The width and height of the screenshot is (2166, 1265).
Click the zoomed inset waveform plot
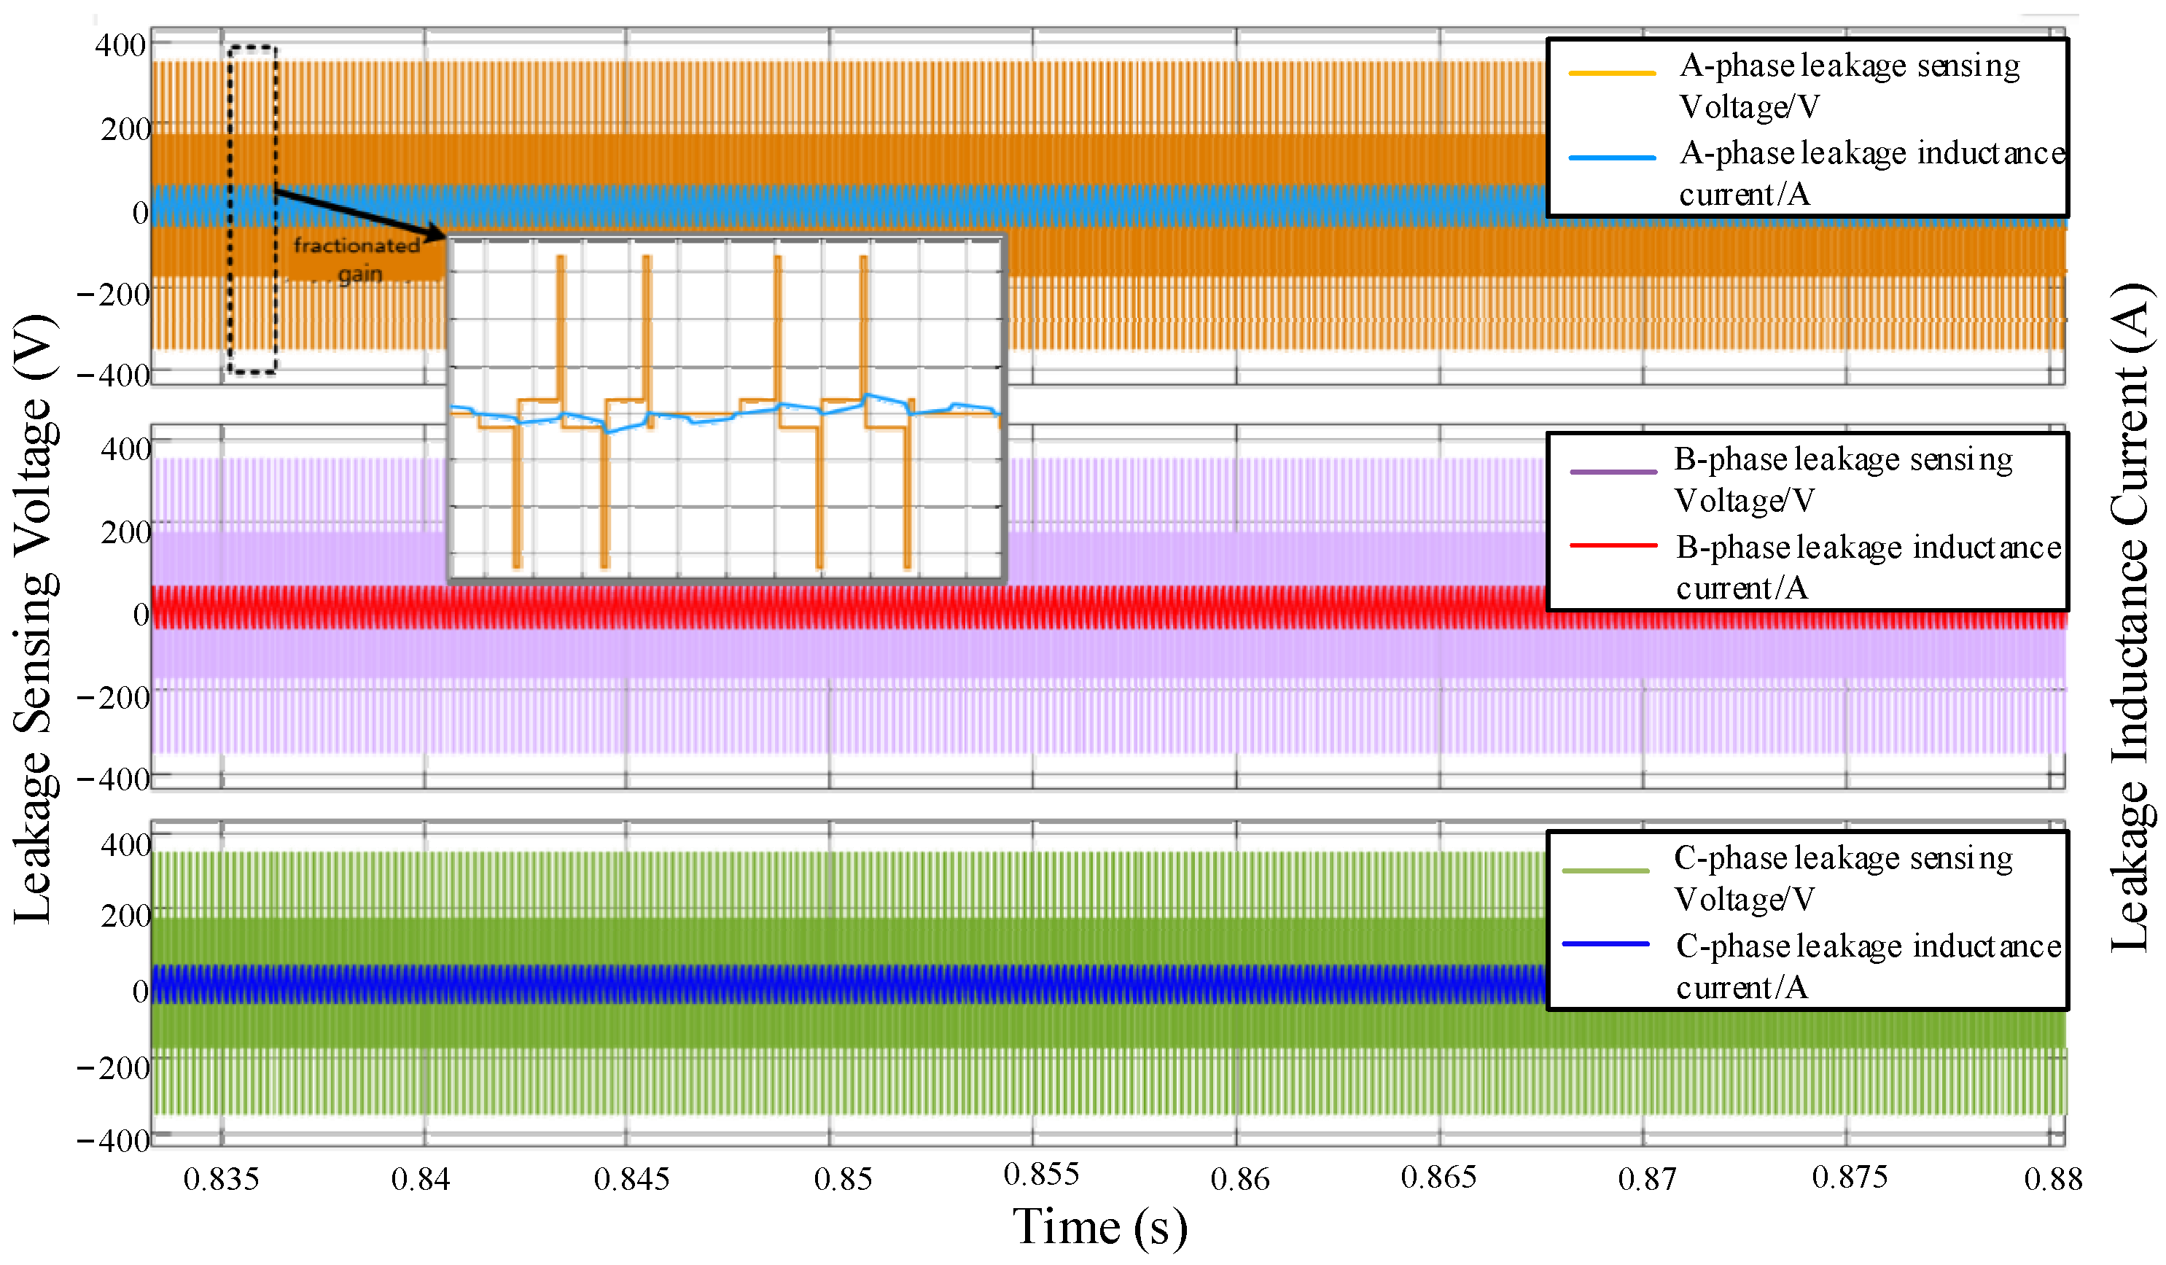coord(726,410)
